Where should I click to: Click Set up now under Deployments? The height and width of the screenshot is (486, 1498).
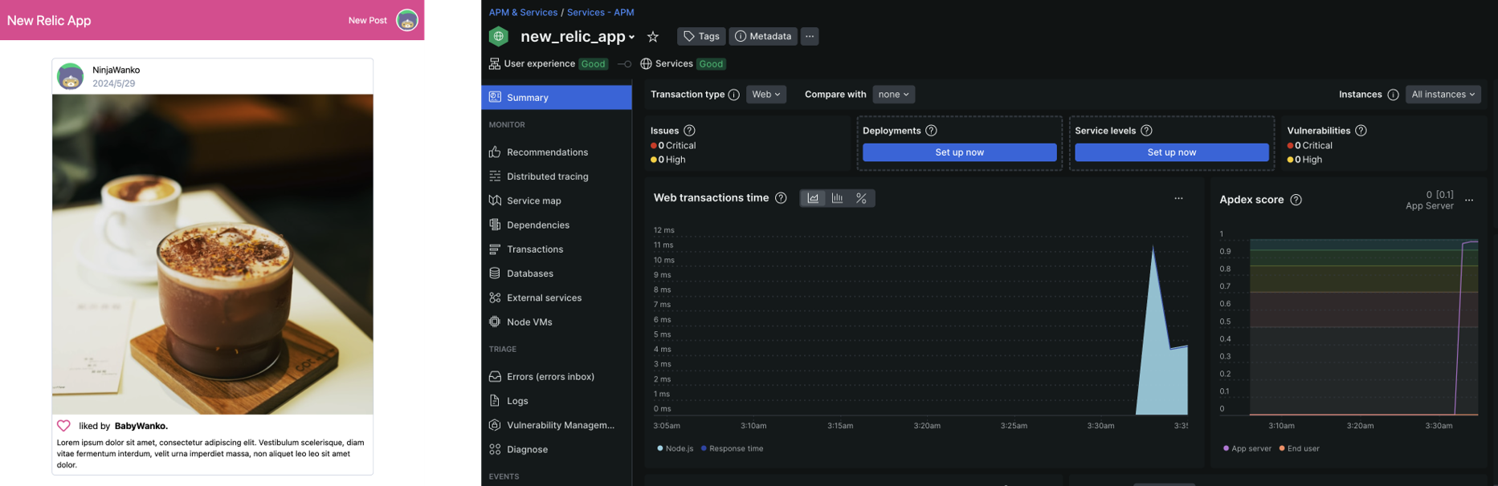coord(959,152)
